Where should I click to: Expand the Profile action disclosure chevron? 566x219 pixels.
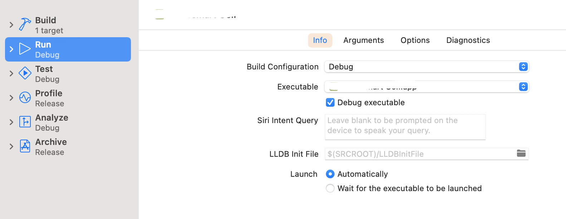[11, 98]
